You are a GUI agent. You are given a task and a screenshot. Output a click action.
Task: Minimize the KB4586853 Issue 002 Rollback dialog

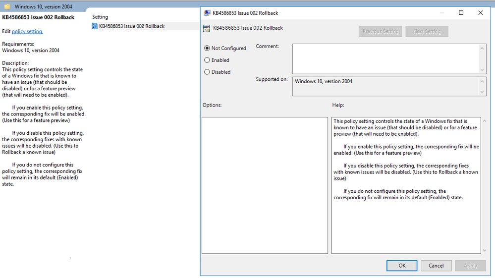[442, 12]
